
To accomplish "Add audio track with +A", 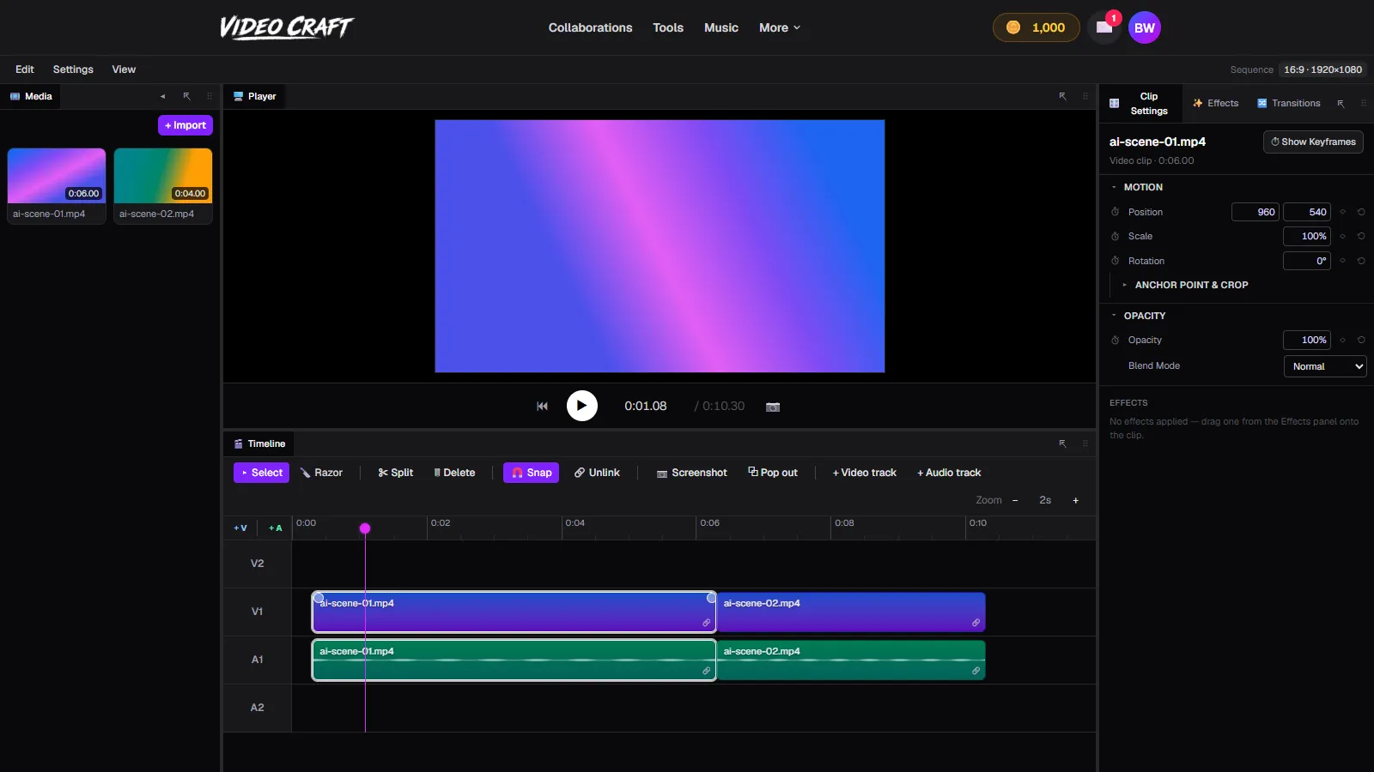I will 276,528.
